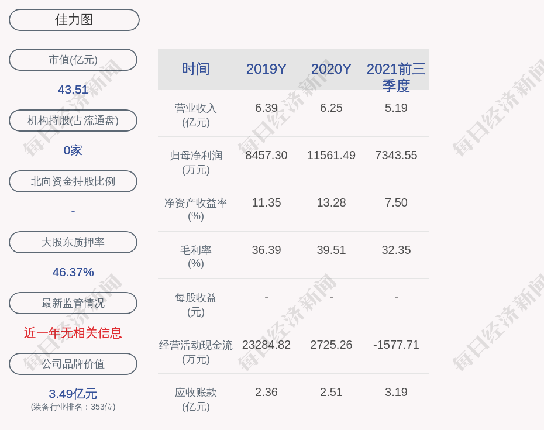Click the 佳力图 title pill
This screenshot has height=430, width=544.
pos(74,20)
